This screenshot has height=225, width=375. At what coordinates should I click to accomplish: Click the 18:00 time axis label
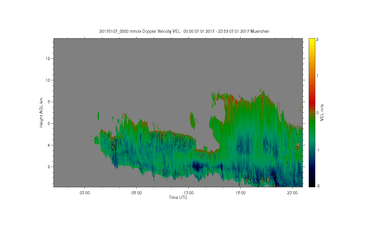tap(240, 193)
